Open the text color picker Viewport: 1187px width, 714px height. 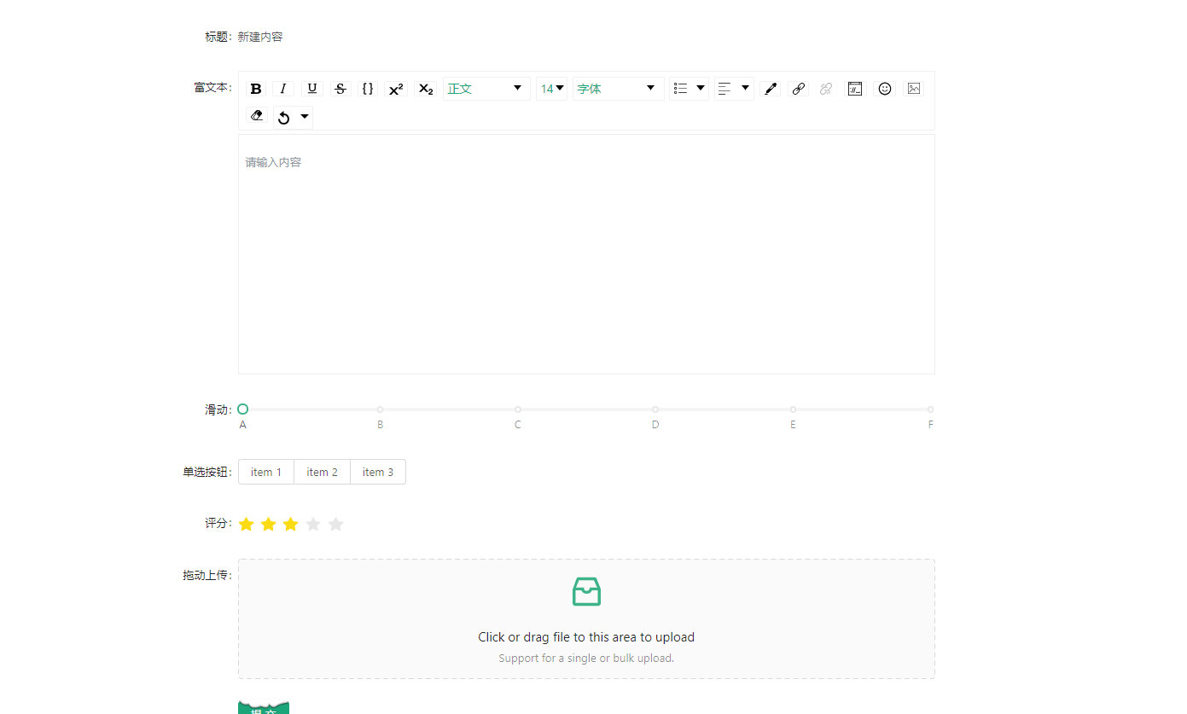pos(771,89)
